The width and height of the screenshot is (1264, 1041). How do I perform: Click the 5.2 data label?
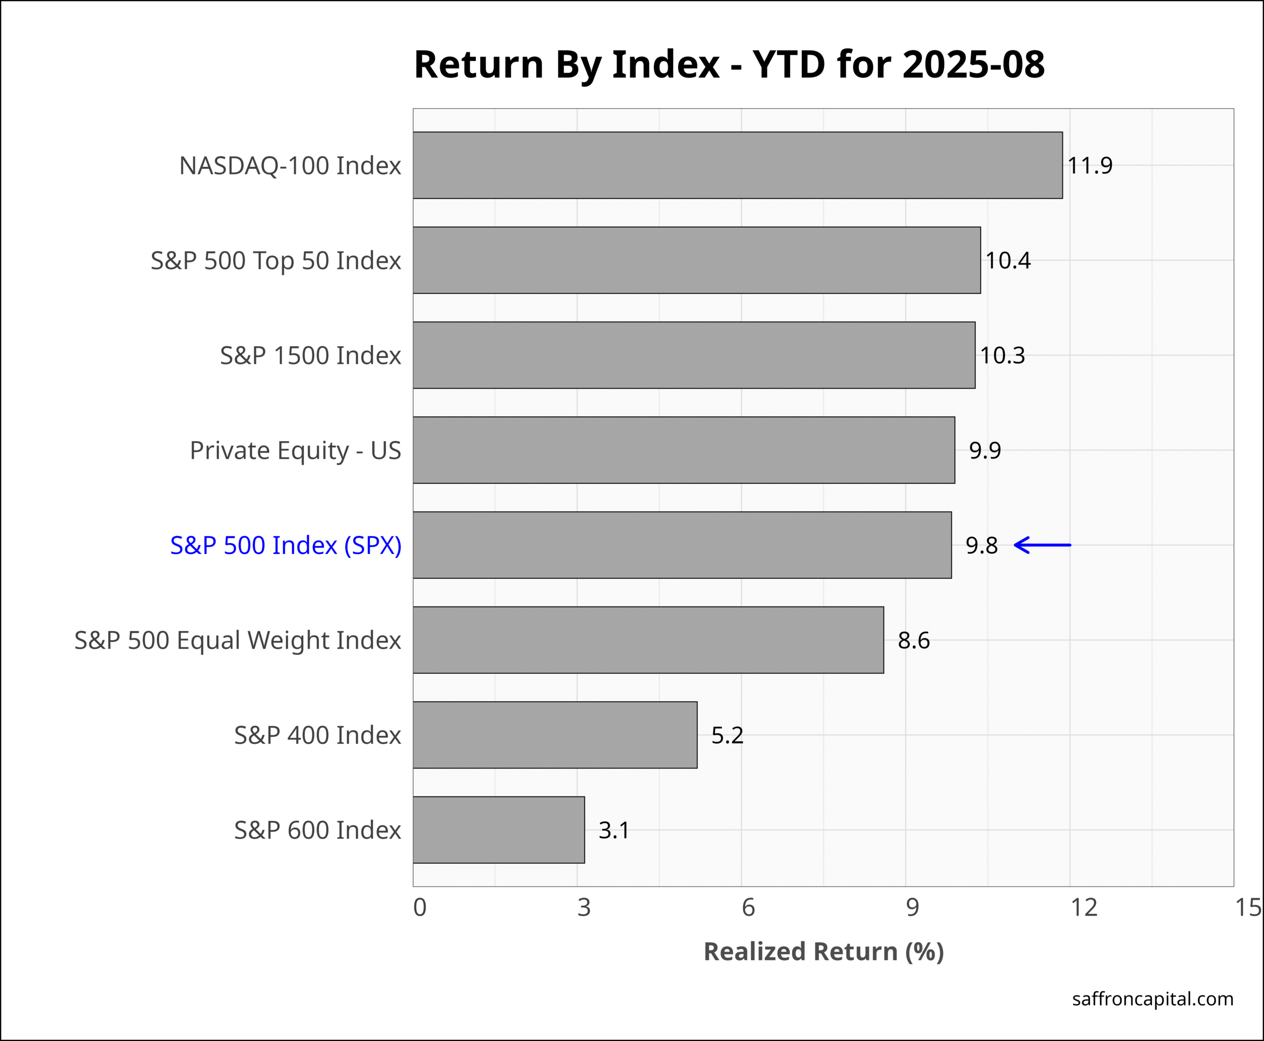coord(727,735)
